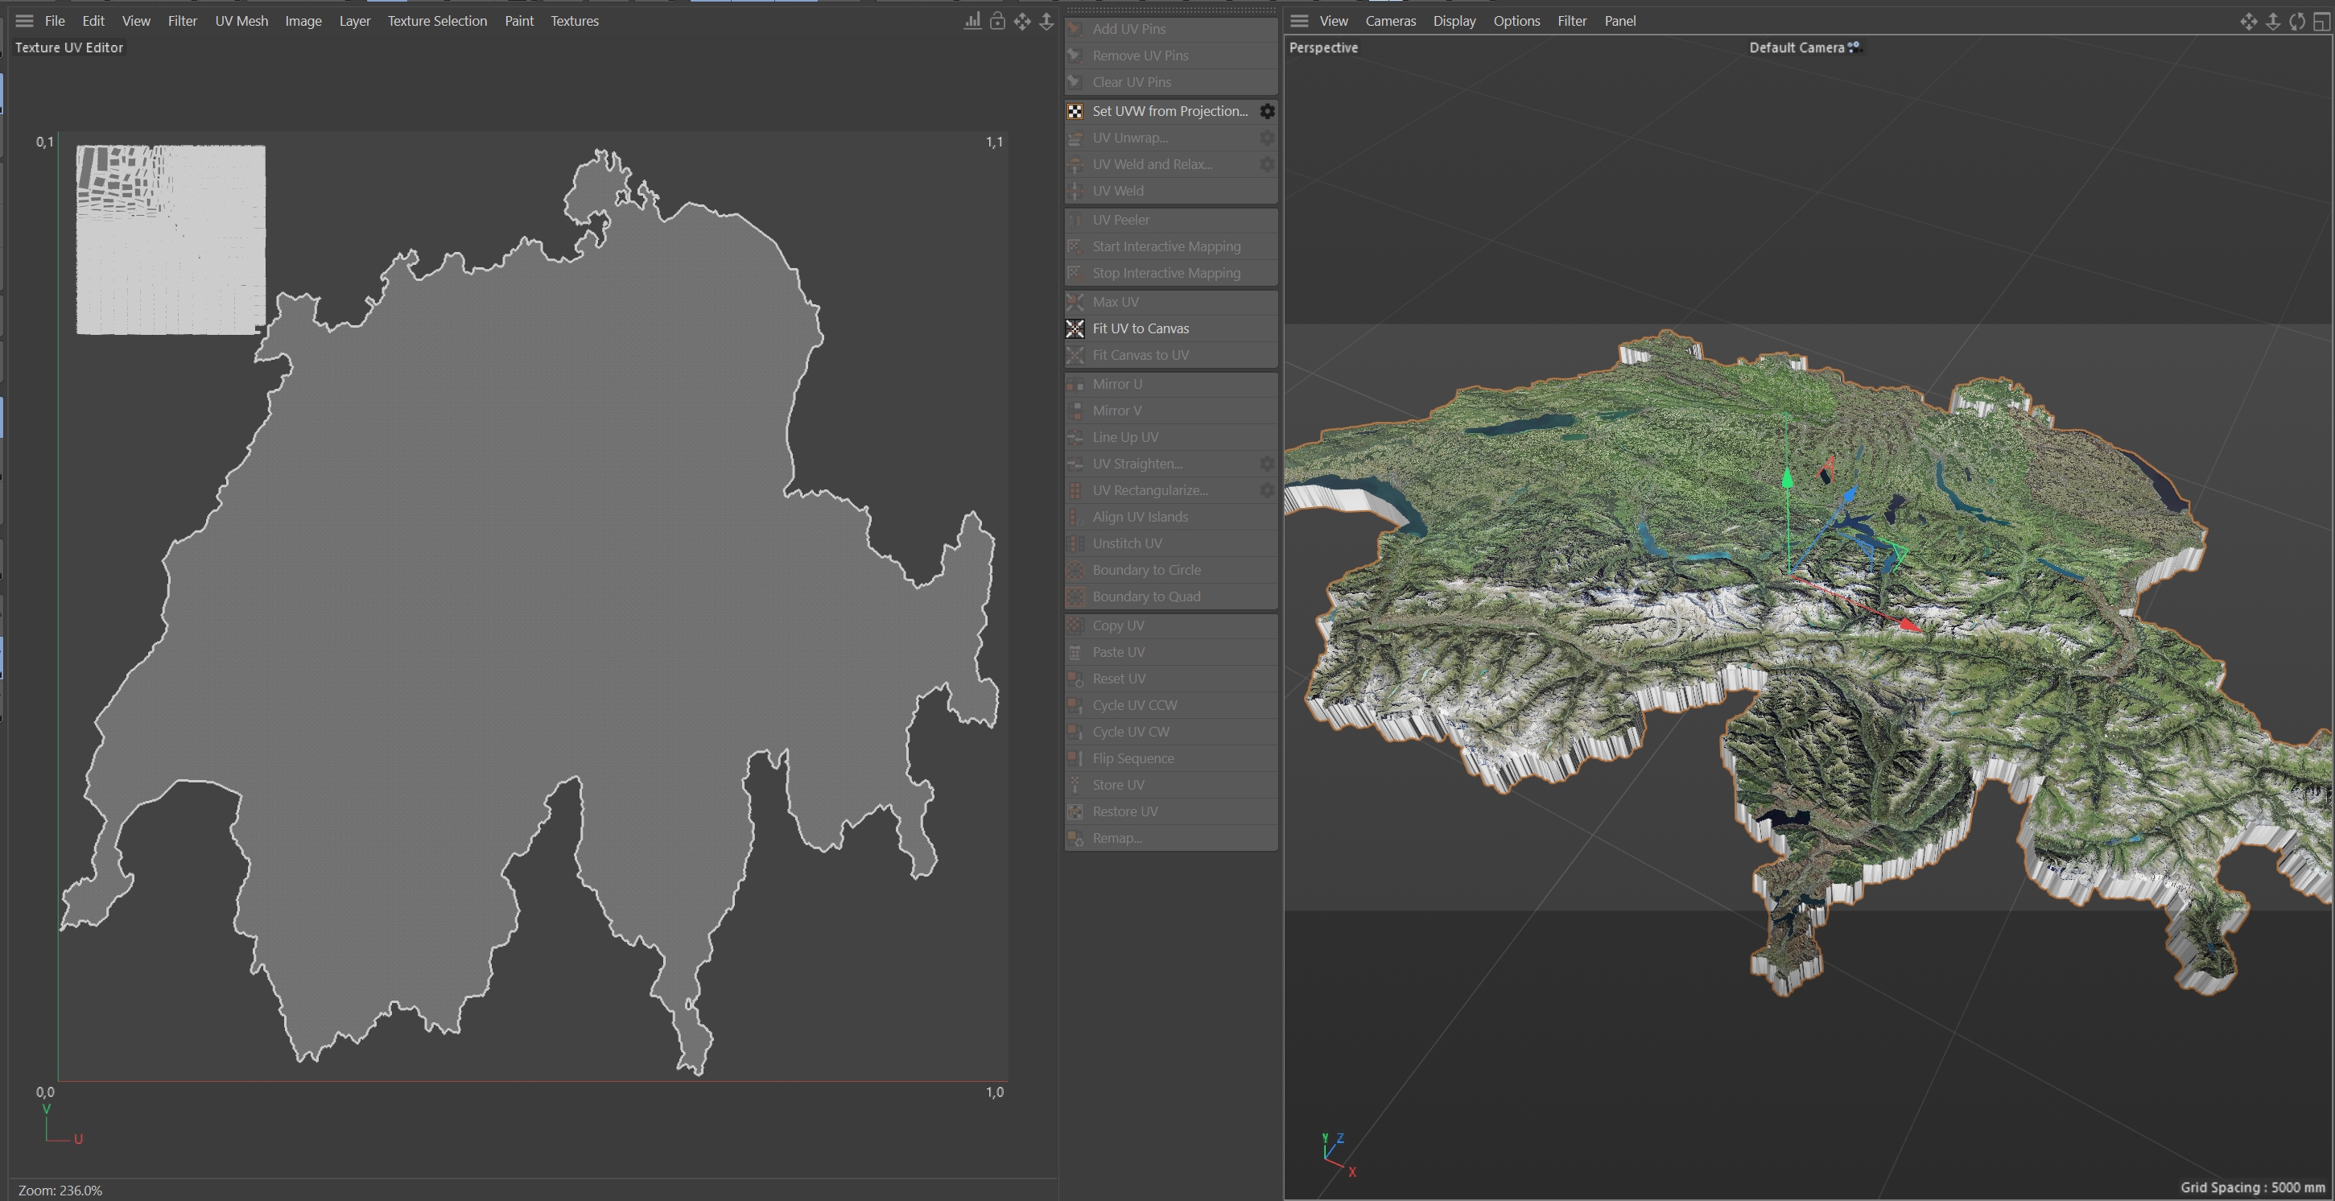The width and height of the screenshot is (2335, 1201).
Task: Click the rotate camera icon in Perspective view
Action: click(2297, 22)
